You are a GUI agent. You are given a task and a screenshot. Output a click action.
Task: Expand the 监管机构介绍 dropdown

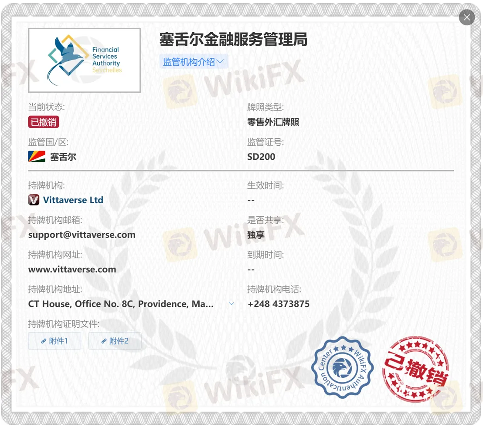coord(194,61)
